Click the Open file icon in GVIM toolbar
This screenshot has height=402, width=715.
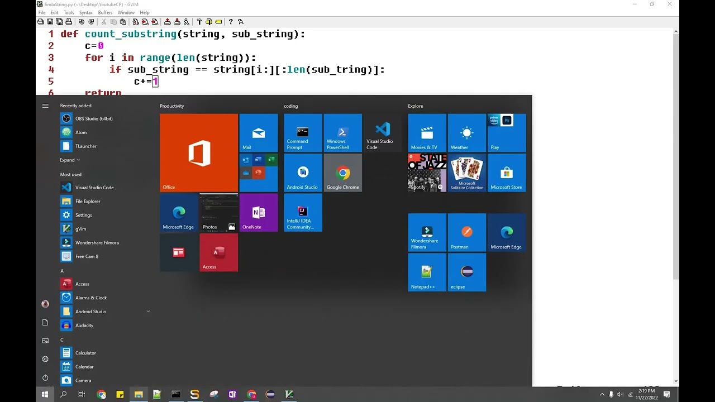click(40, 22)
